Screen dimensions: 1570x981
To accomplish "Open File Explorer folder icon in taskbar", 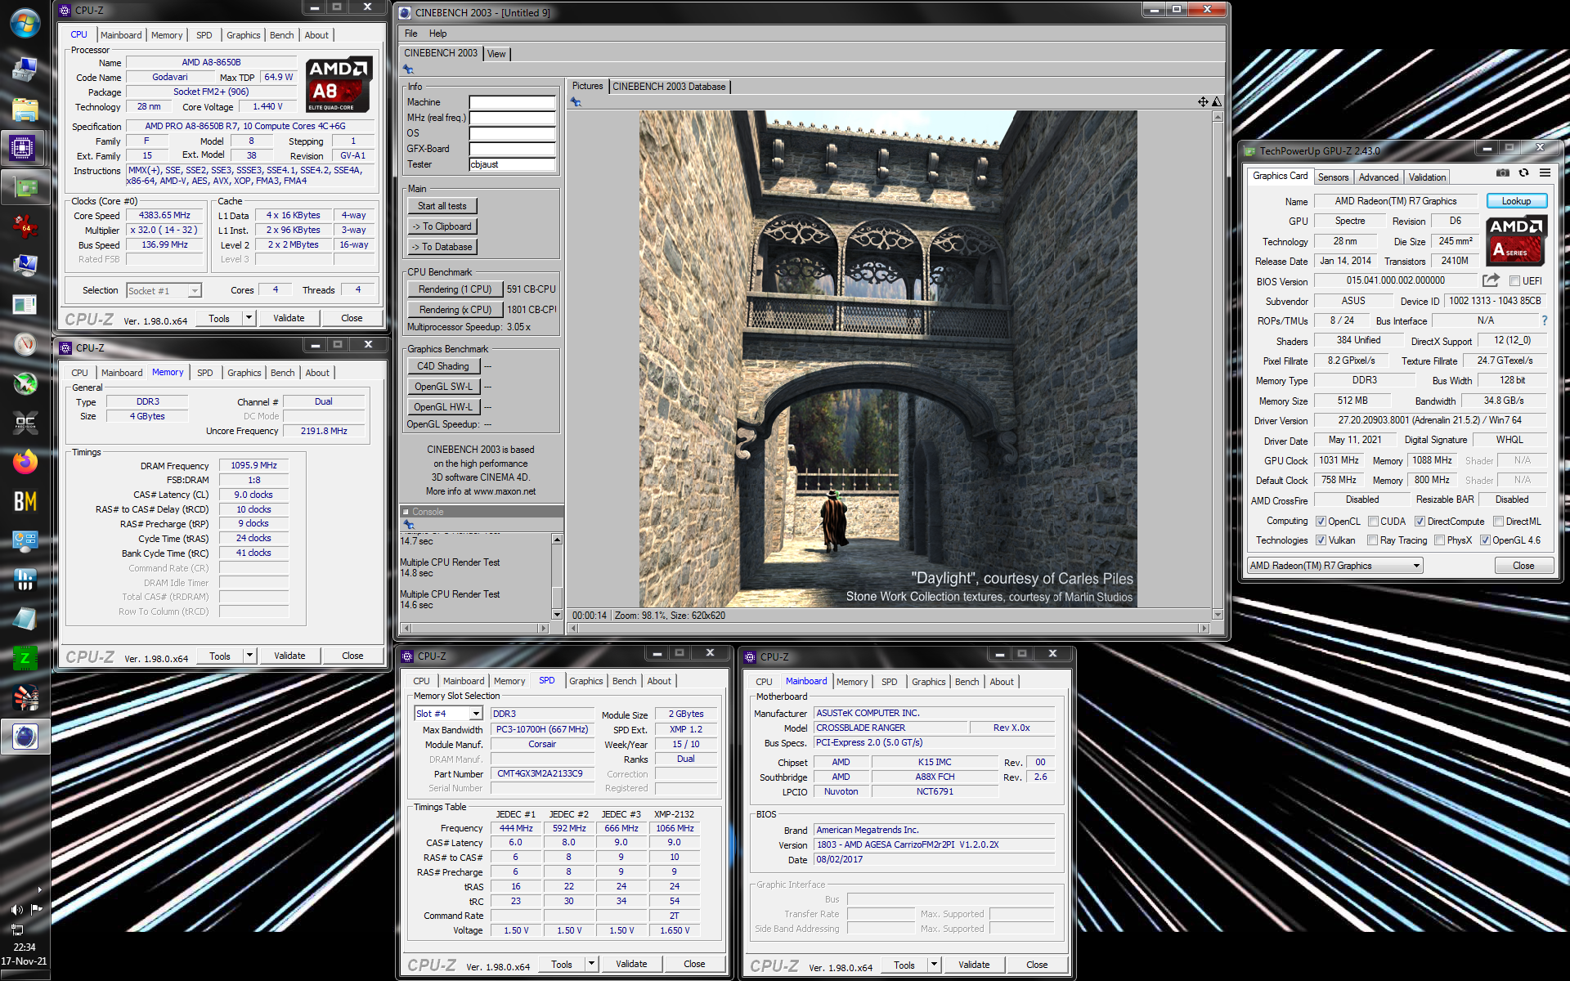I will (25, 109).
